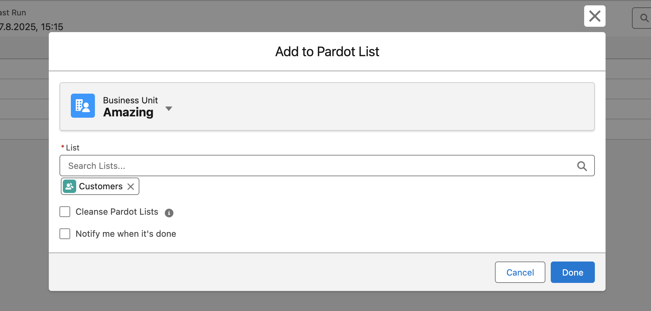Click the Cleanse Pardot Lists label text

[x=117, y=212]
